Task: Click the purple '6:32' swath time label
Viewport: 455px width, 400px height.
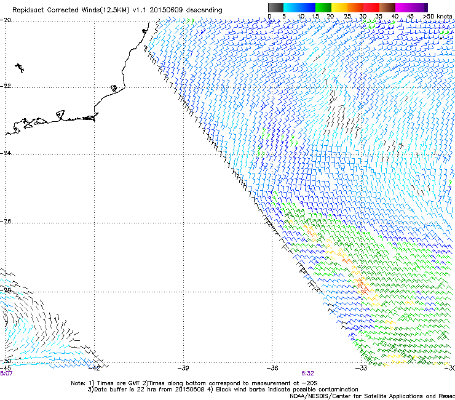Action: pos(307,374)
